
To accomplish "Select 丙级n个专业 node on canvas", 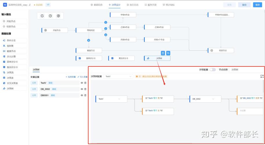I will [x=157, y=40].
